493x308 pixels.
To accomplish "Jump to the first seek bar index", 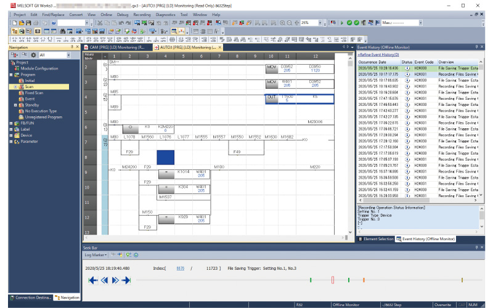I will (93, 280).
